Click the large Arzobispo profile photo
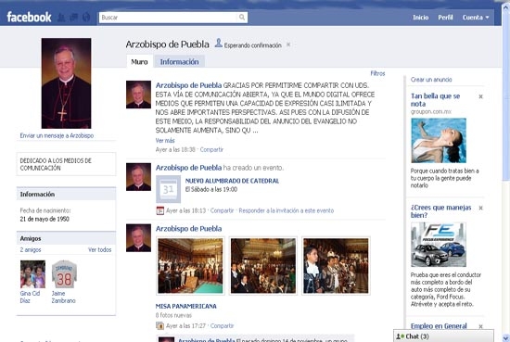510x342 pixels. tap(66, 83)
